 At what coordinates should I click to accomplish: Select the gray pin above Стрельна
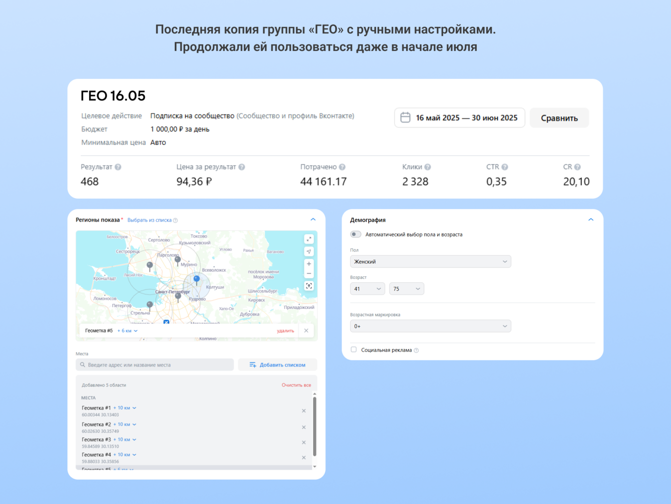click(150, 305)
